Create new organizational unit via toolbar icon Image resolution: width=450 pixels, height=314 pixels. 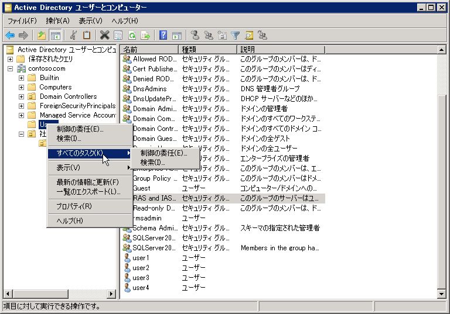coord(222,36)
